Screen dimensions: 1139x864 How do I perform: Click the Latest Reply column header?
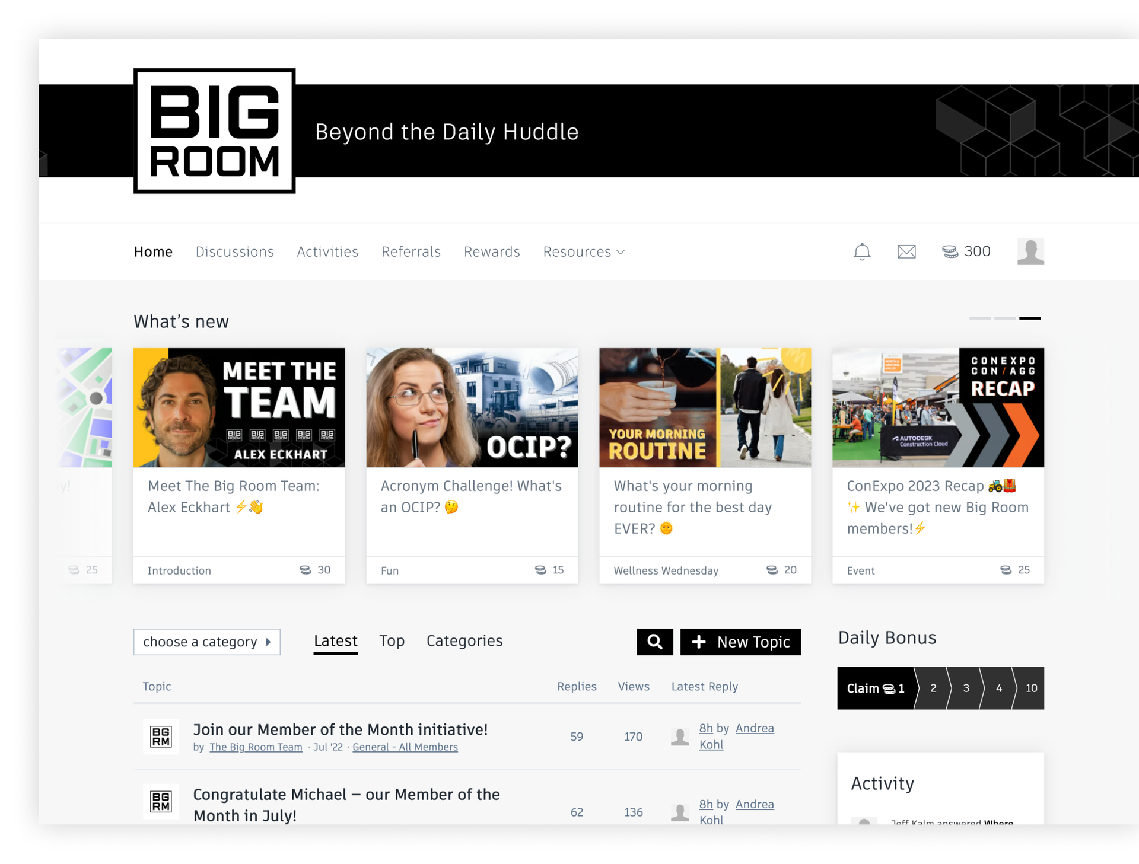(705, 686)
